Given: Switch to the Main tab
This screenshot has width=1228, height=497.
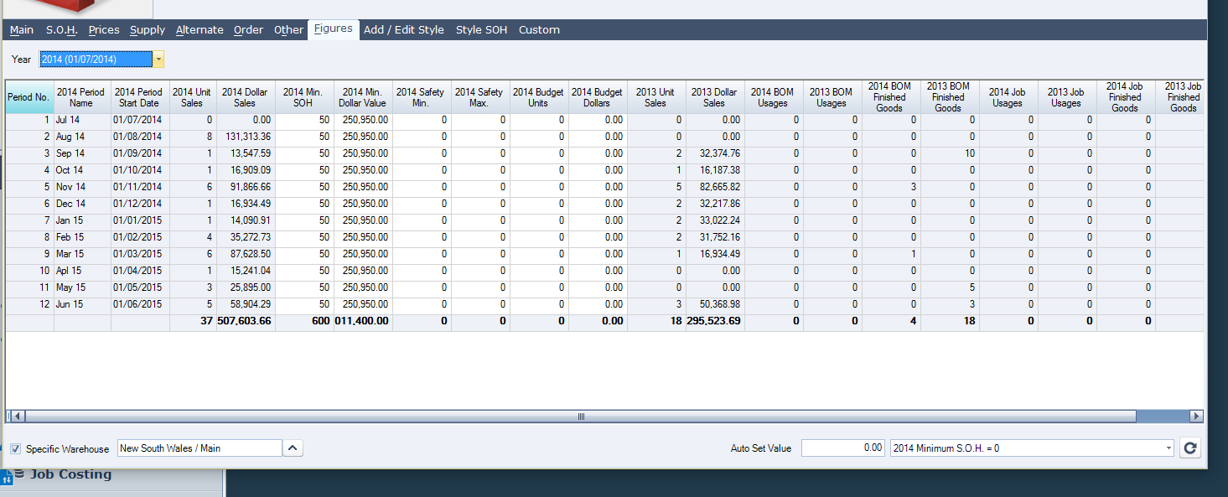Looking at the screenshot, I should click(22, 30).
